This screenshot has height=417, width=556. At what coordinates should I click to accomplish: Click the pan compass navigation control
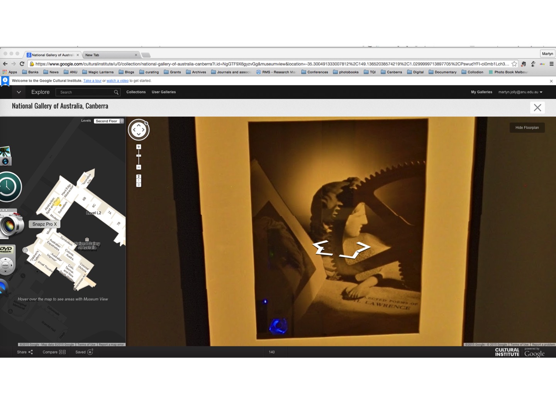[x=139, y=130]
